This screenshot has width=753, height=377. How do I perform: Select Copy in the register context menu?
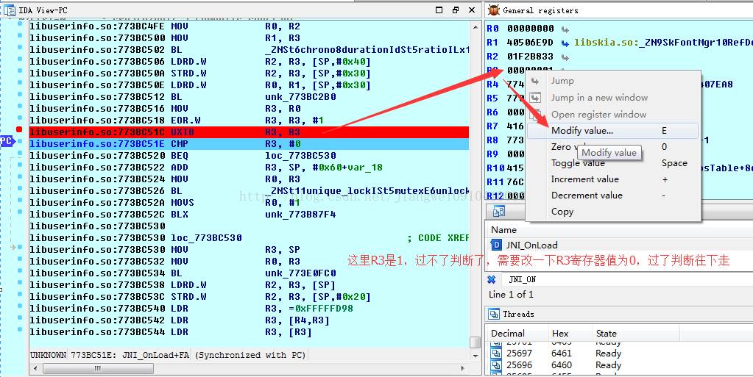point(612,212)
